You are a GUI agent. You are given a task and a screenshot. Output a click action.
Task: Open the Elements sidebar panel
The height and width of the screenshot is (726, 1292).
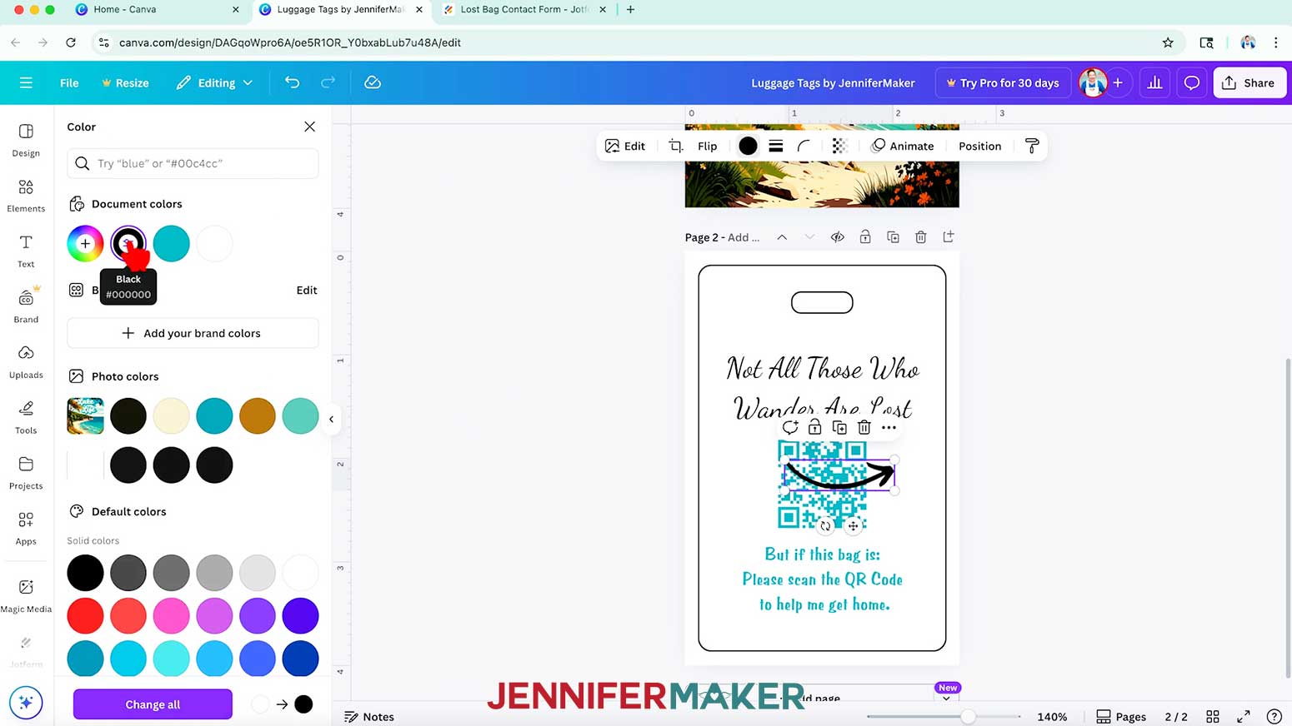click(26, 196)
